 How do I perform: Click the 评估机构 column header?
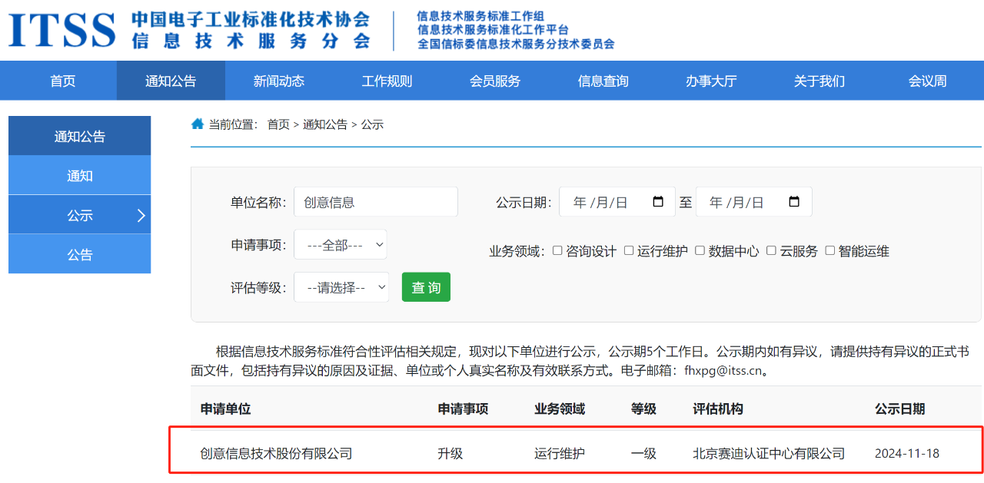point(718,409)
